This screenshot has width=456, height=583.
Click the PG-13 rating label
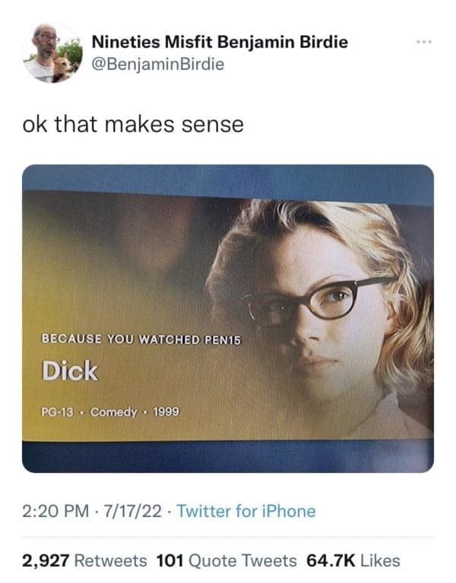click(x=59, y=411)
